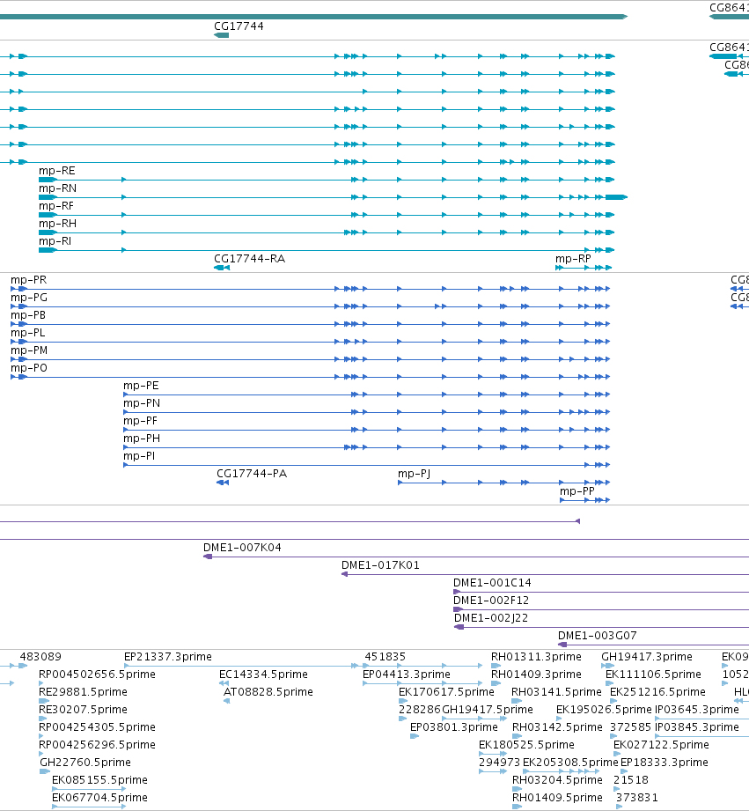Click EST 483089 label
The image size is (749, 811).
[x=40, y=656]
